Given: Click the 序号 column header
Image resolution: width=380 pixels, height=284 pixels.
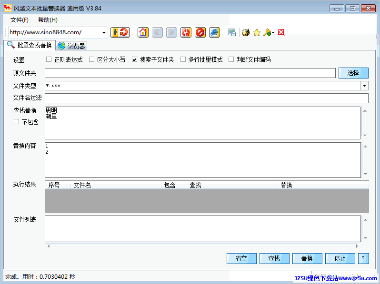Looking at the screenshot, I should pyautogui.click(x=58, y=185).
